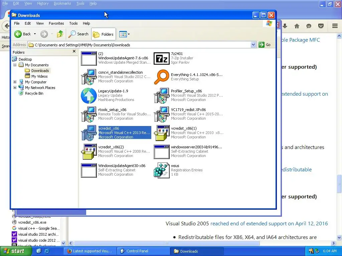This screenshot has height=256, width=342.
Task: Click Firefox downloads arrow icon
Action: [285, 26]
